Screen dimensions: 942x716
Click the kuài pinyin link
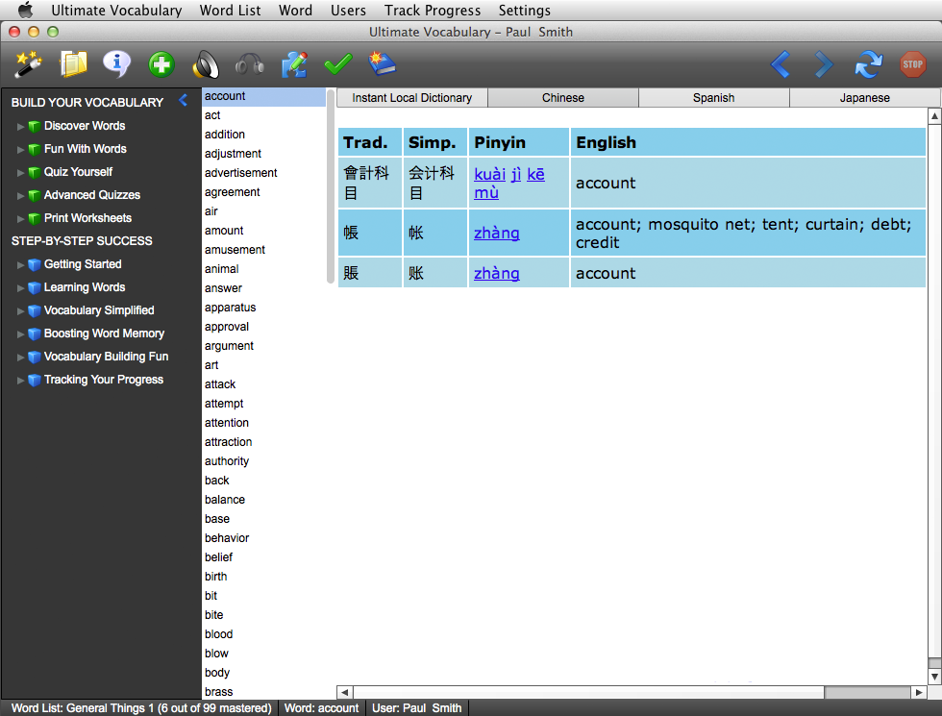(489, 175)
